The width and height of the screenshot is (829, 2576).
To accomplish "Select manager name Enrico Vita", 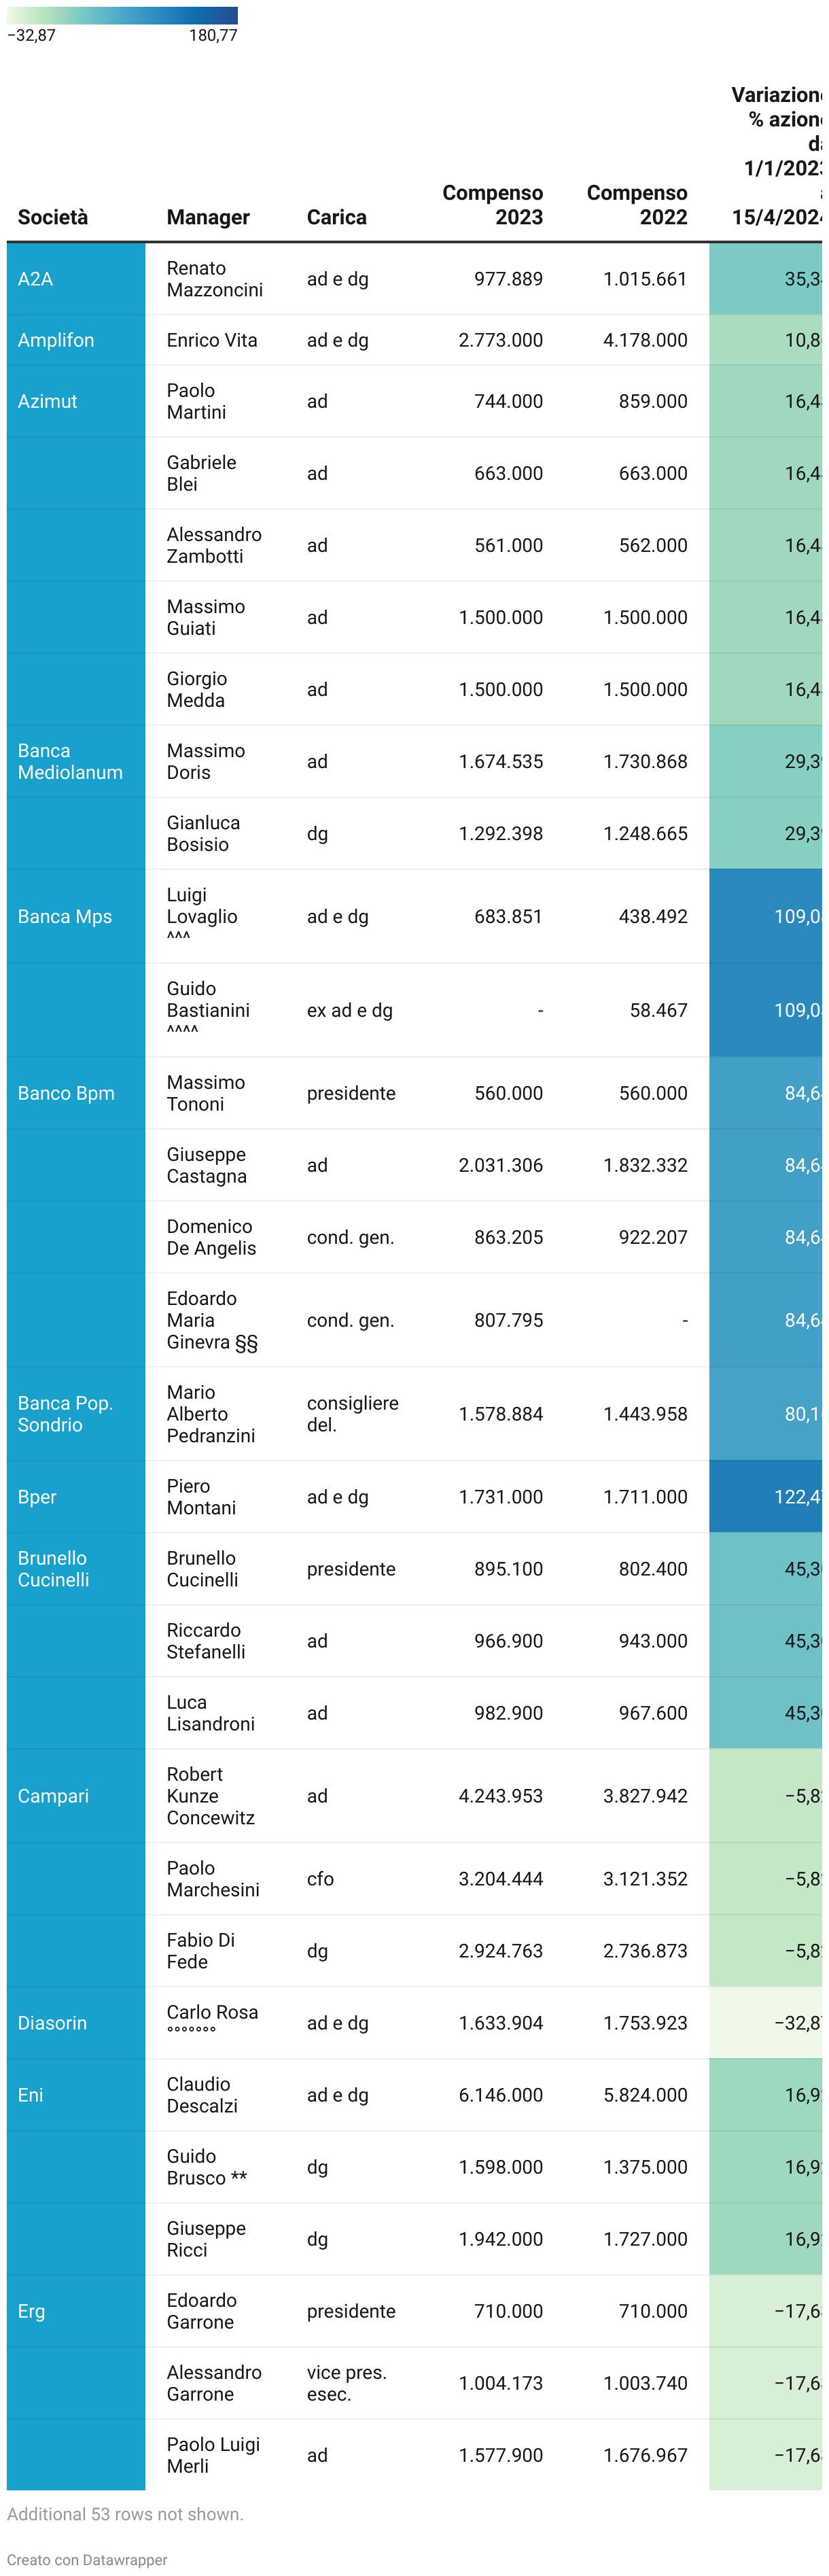I will pyautogui.click(x=212, y=340).
